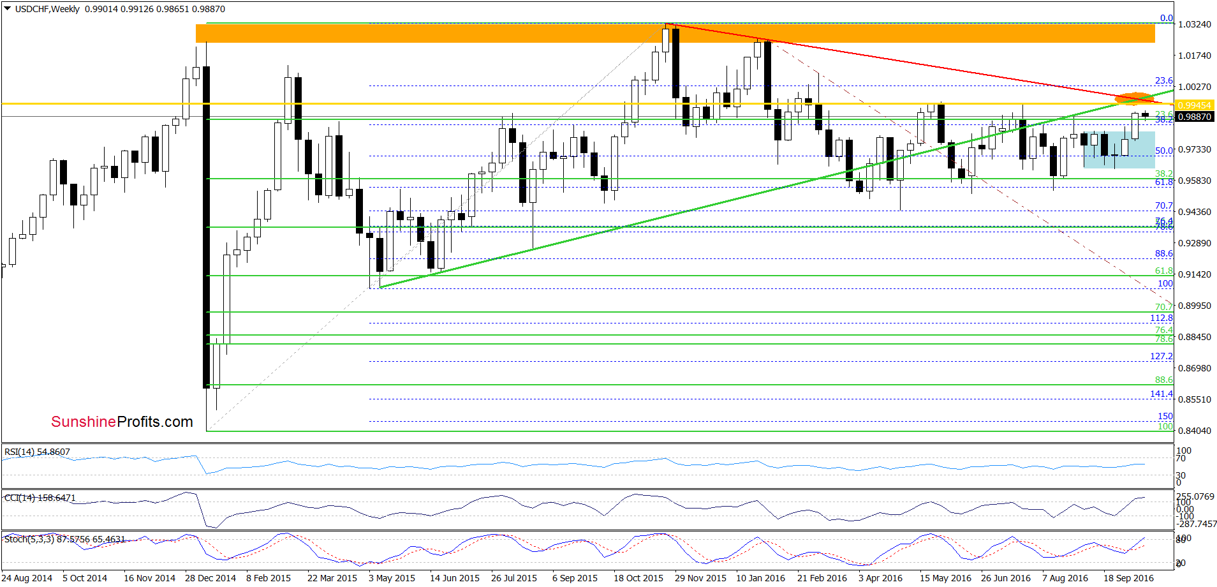Screen dimensions: 1217x587
Task: Click the 8 Feb 2015 date label
Action: (x=269, y=578)
